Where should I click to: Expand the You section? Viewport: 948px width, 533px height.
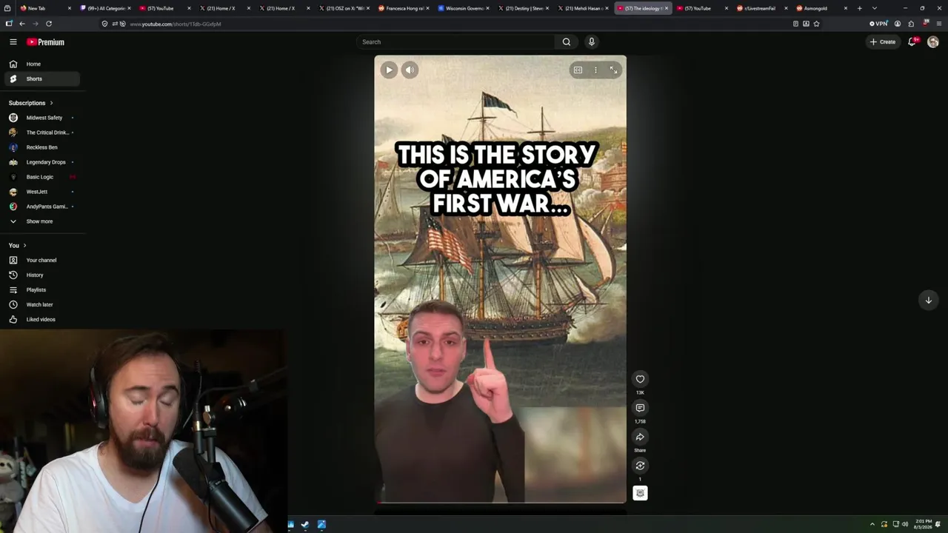tap(17, 245)
